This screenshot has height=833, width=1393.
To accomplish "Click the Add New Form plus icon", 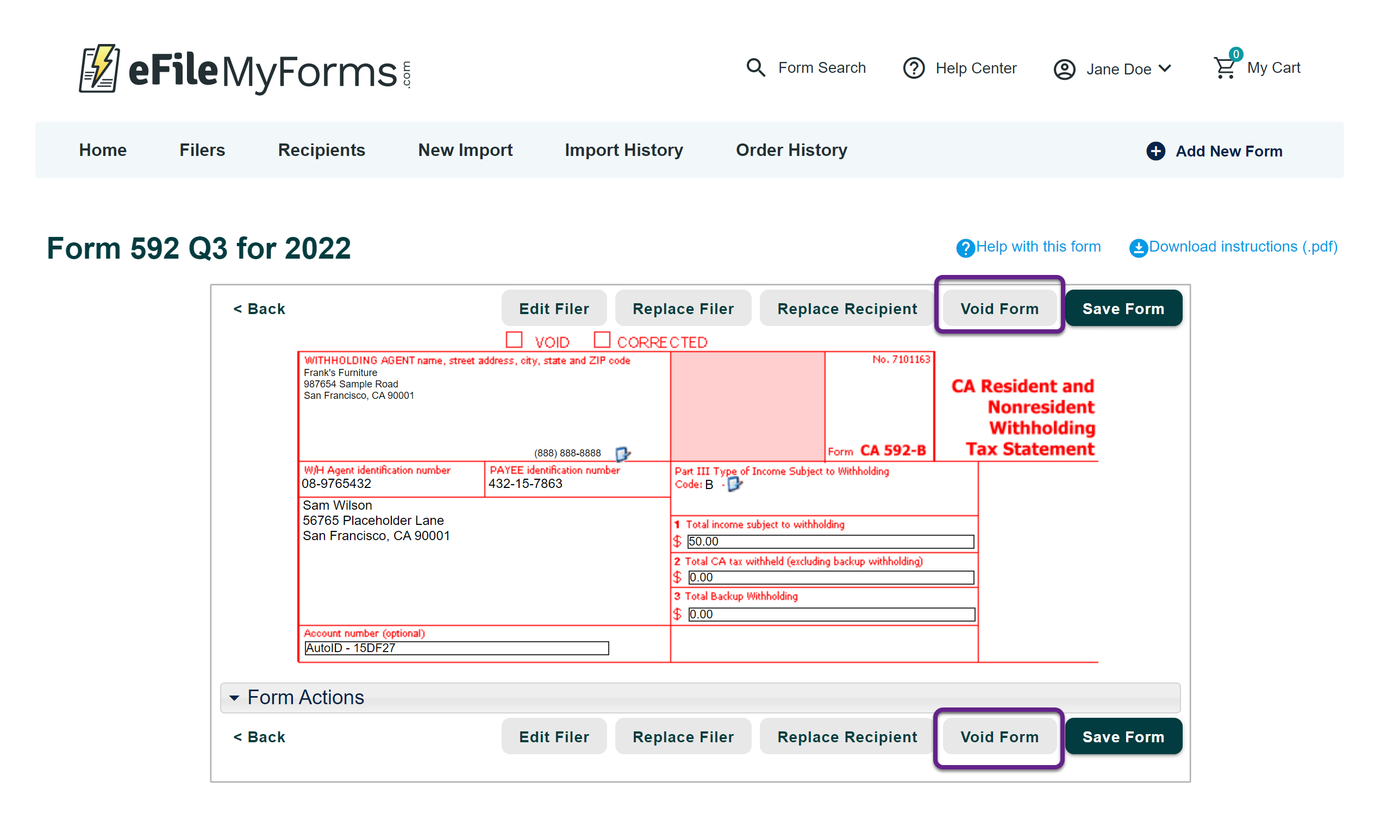I will 1155,151.
